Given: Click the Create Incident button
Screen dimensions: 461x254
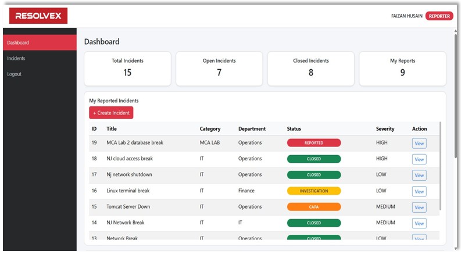Looking at the screenshot, I should click(x=111, y=113).
